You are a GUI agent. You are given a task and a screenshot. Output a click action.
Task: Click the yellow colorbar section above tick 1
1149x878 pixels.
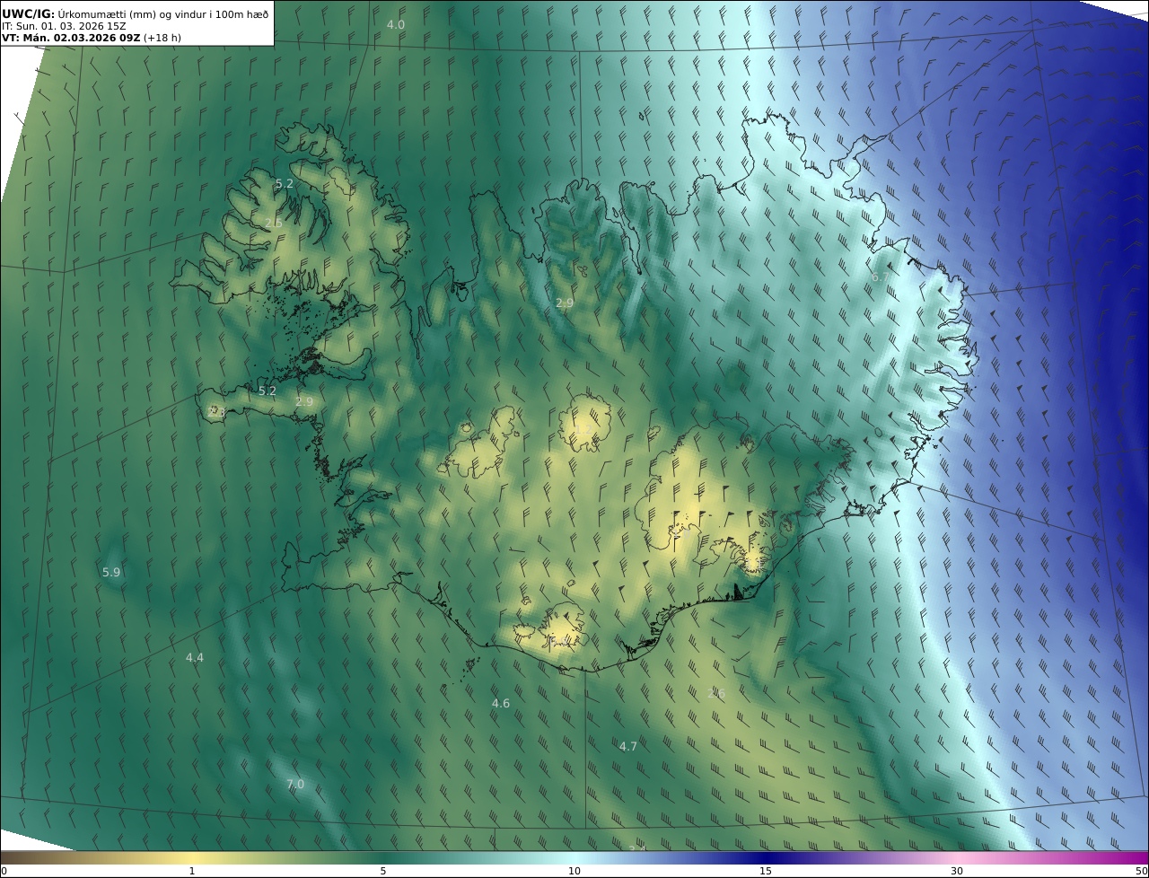192,857
